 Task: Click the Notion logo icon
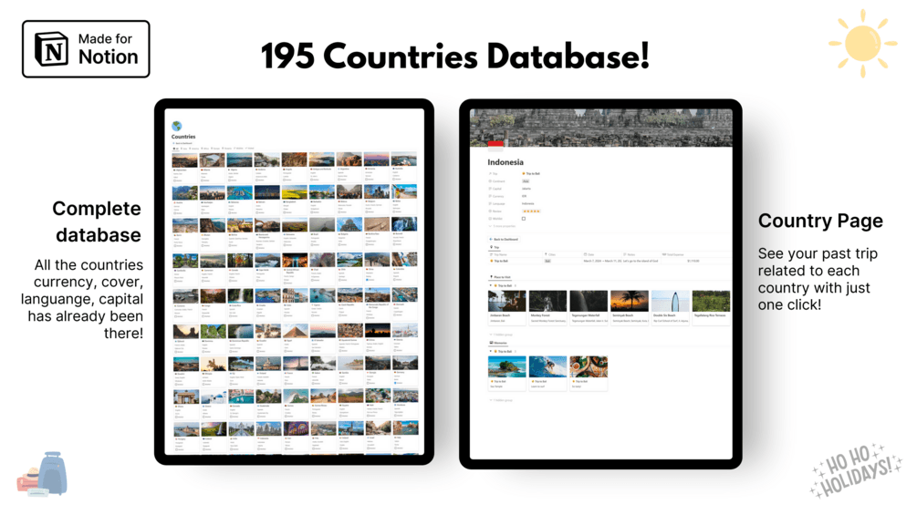coord(52,49)
